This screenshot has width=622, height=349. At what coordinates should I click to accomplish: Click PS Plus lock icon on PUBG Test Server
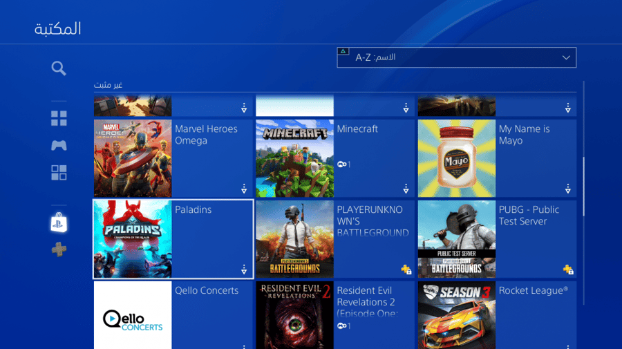[567, 270]
